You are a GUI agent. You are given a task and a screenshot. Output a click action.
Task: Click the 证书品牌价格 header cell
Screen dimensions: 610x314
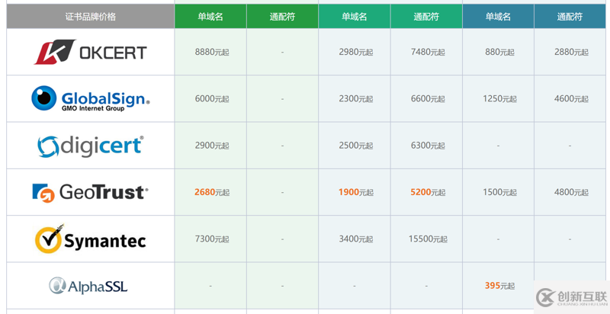tap(90, 16)
